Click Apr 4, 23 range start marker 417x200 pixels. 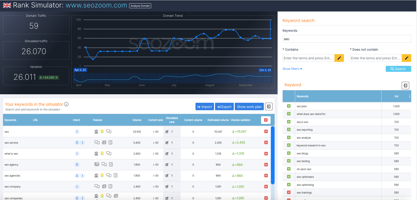click(80, 70)
